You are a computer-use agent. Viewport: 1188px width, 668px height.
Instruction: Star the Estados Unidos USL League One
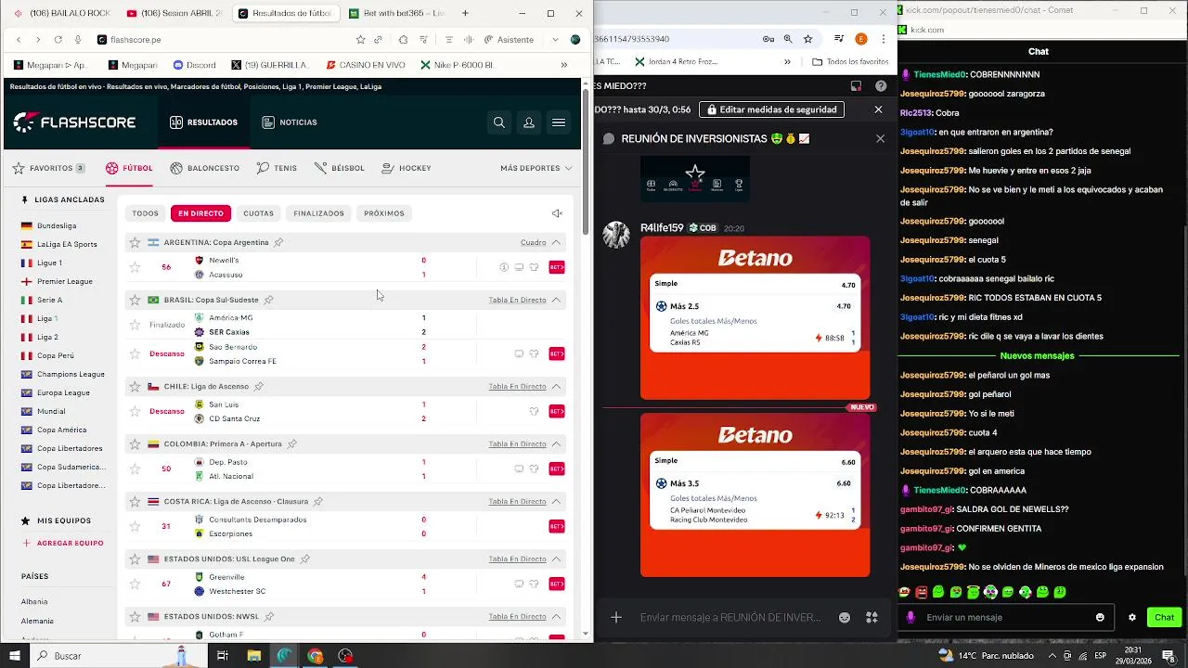[135, 559]
